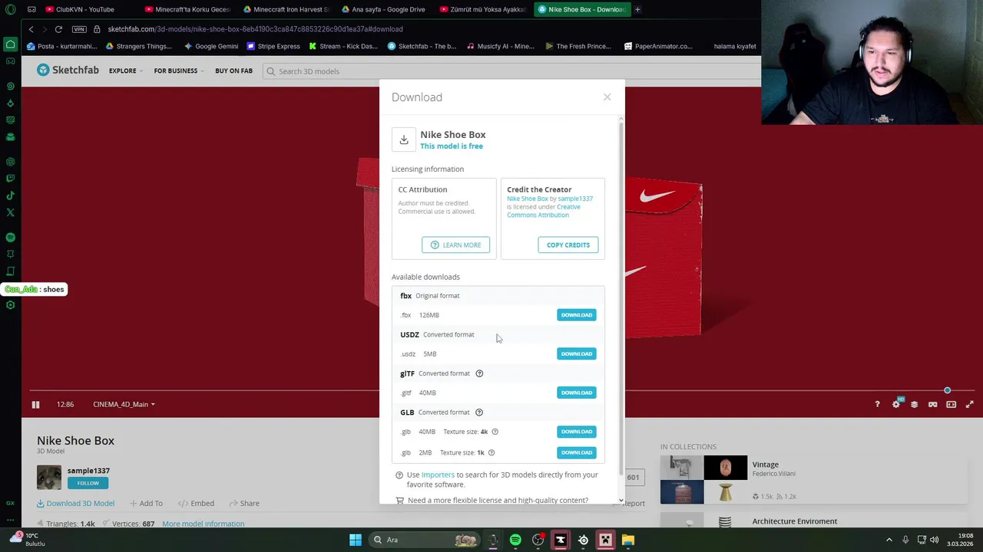
Task: Open the CINEMA_4D_Main animation dropdown
Action: (124, 404)
